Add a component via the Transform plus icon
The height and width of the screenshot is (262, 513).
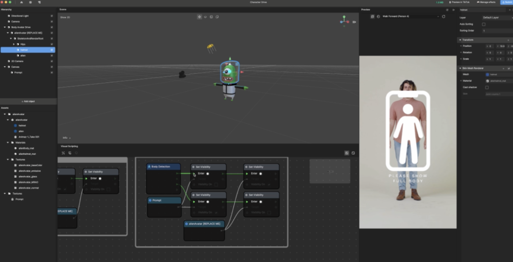click(x=508, y=40)
